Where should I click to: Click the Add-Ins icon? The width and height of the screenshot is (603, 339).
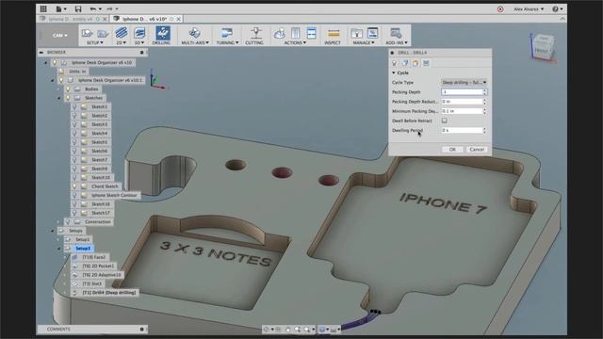click(x=396, y=33)
